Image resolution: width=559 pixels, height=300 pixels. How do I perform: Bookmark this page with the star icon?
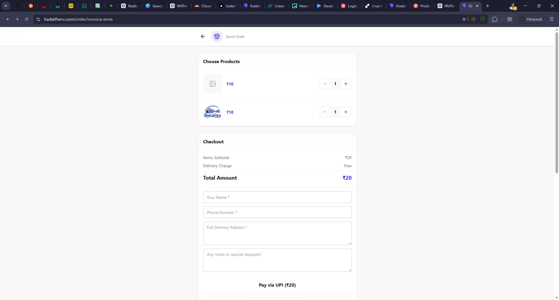tap(464, 19)
